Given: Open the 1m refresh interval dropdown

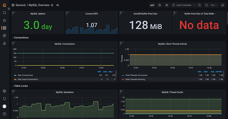Looking at the screenshot, I should click(x=214, y=5).
